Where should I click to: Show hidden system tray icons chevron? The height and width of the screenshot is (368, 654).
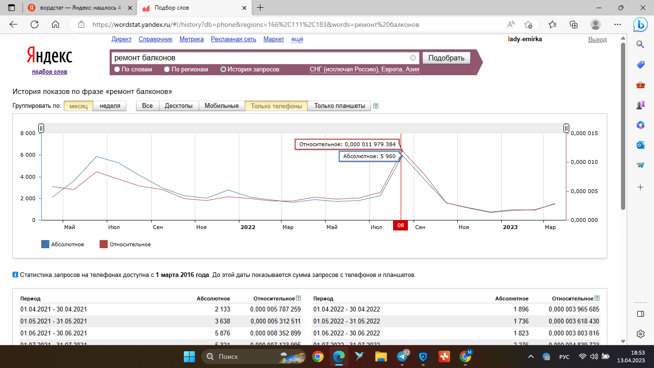[530, 356]
